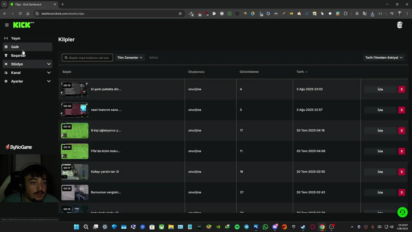The image size is (412, 232).
Task: Reload the page
Action: (x=20, y=14)
